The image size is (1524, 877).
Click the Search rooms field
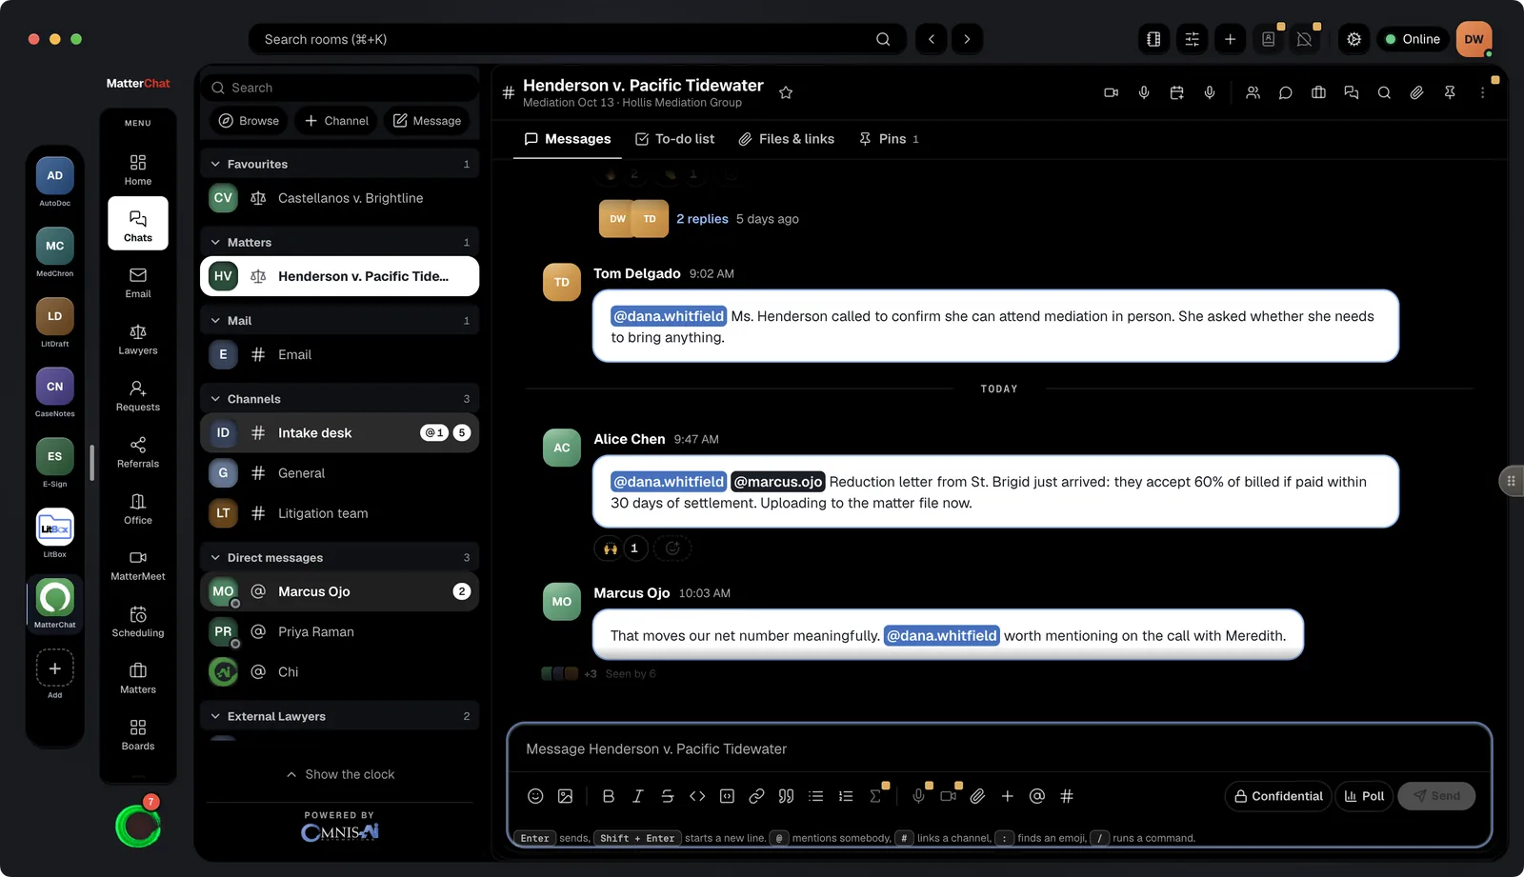(578, 39)
